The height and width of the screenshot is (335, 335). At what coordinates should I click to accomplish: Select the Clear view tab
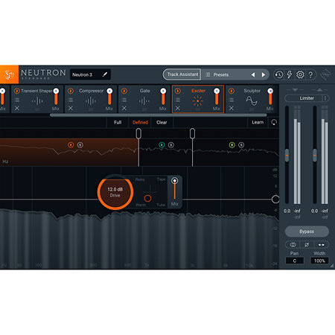click(162, 122)
